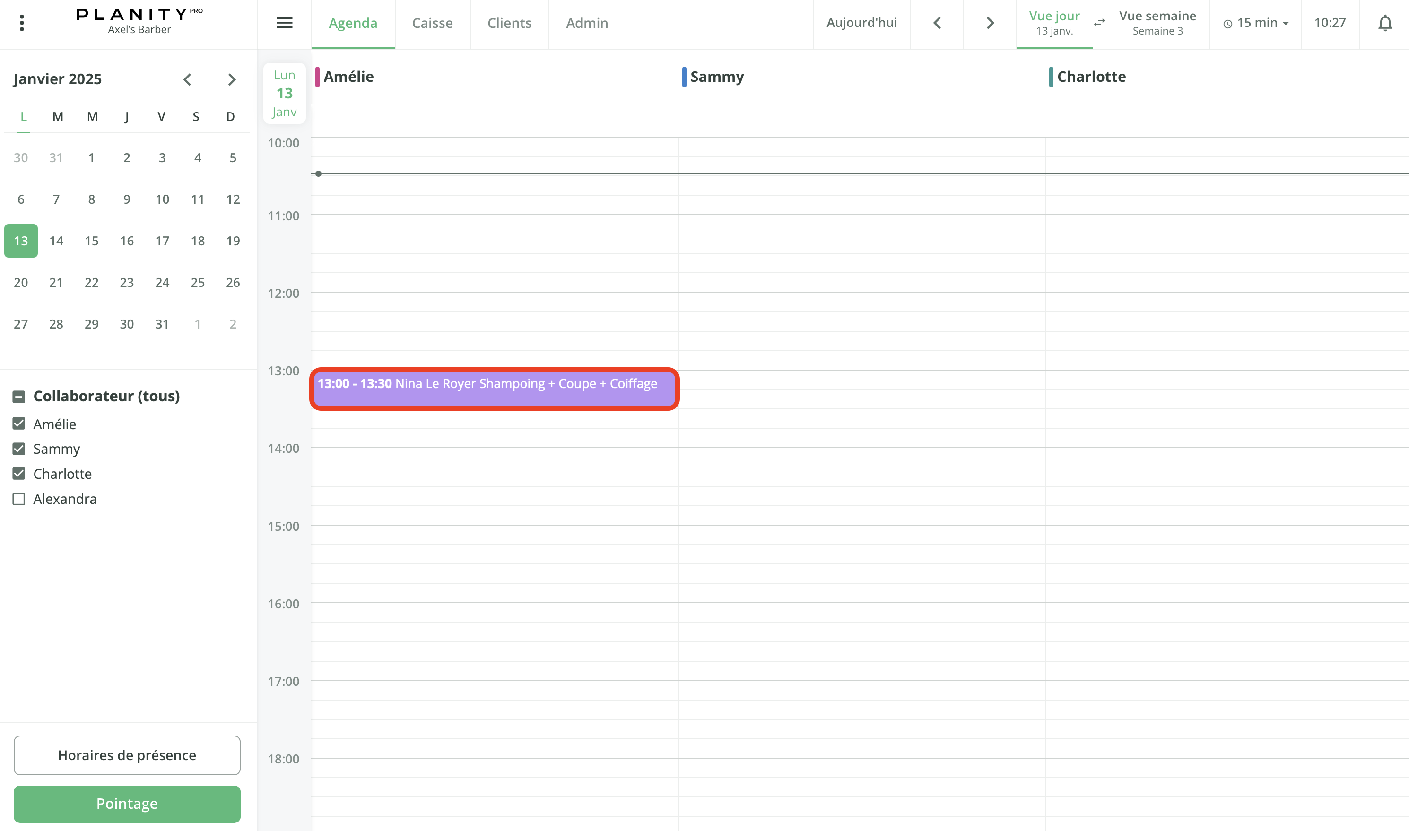Screen dimensions: 1409x831
Task: Go to next day with right chevron
Action: coord(990,23)
